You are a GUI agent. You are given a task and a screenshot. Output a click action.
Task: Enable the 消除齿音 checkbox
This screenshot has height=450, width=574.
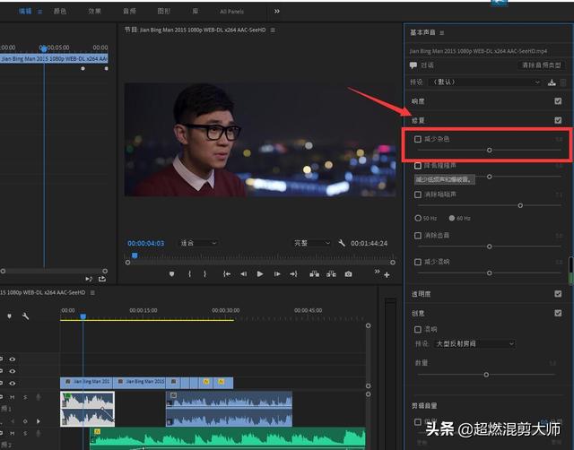tap(418, 235)
